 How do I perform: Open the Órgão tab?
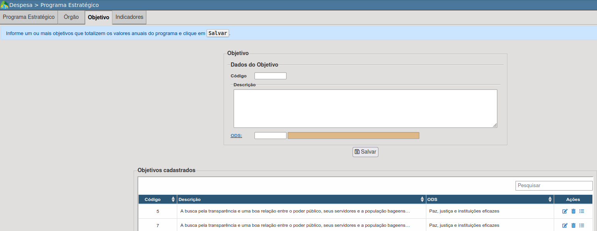click(x=71, y=17)
